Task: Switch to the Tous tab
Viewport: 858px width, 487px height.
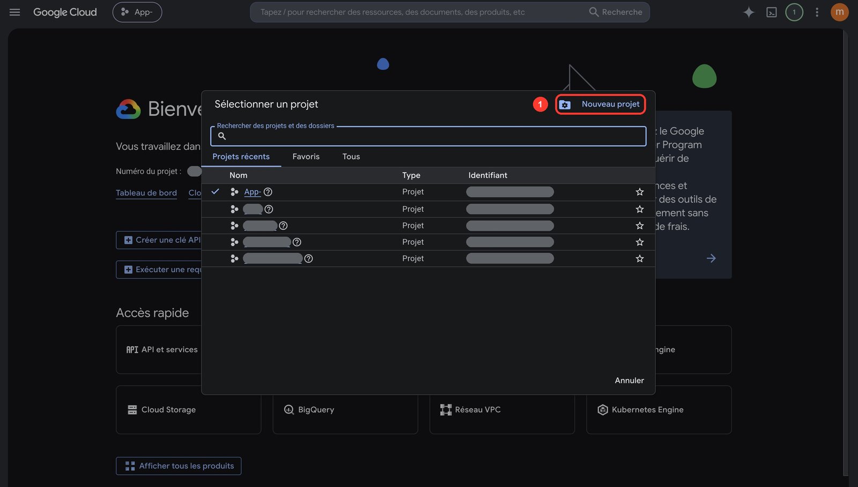Action: pos(351,156)
